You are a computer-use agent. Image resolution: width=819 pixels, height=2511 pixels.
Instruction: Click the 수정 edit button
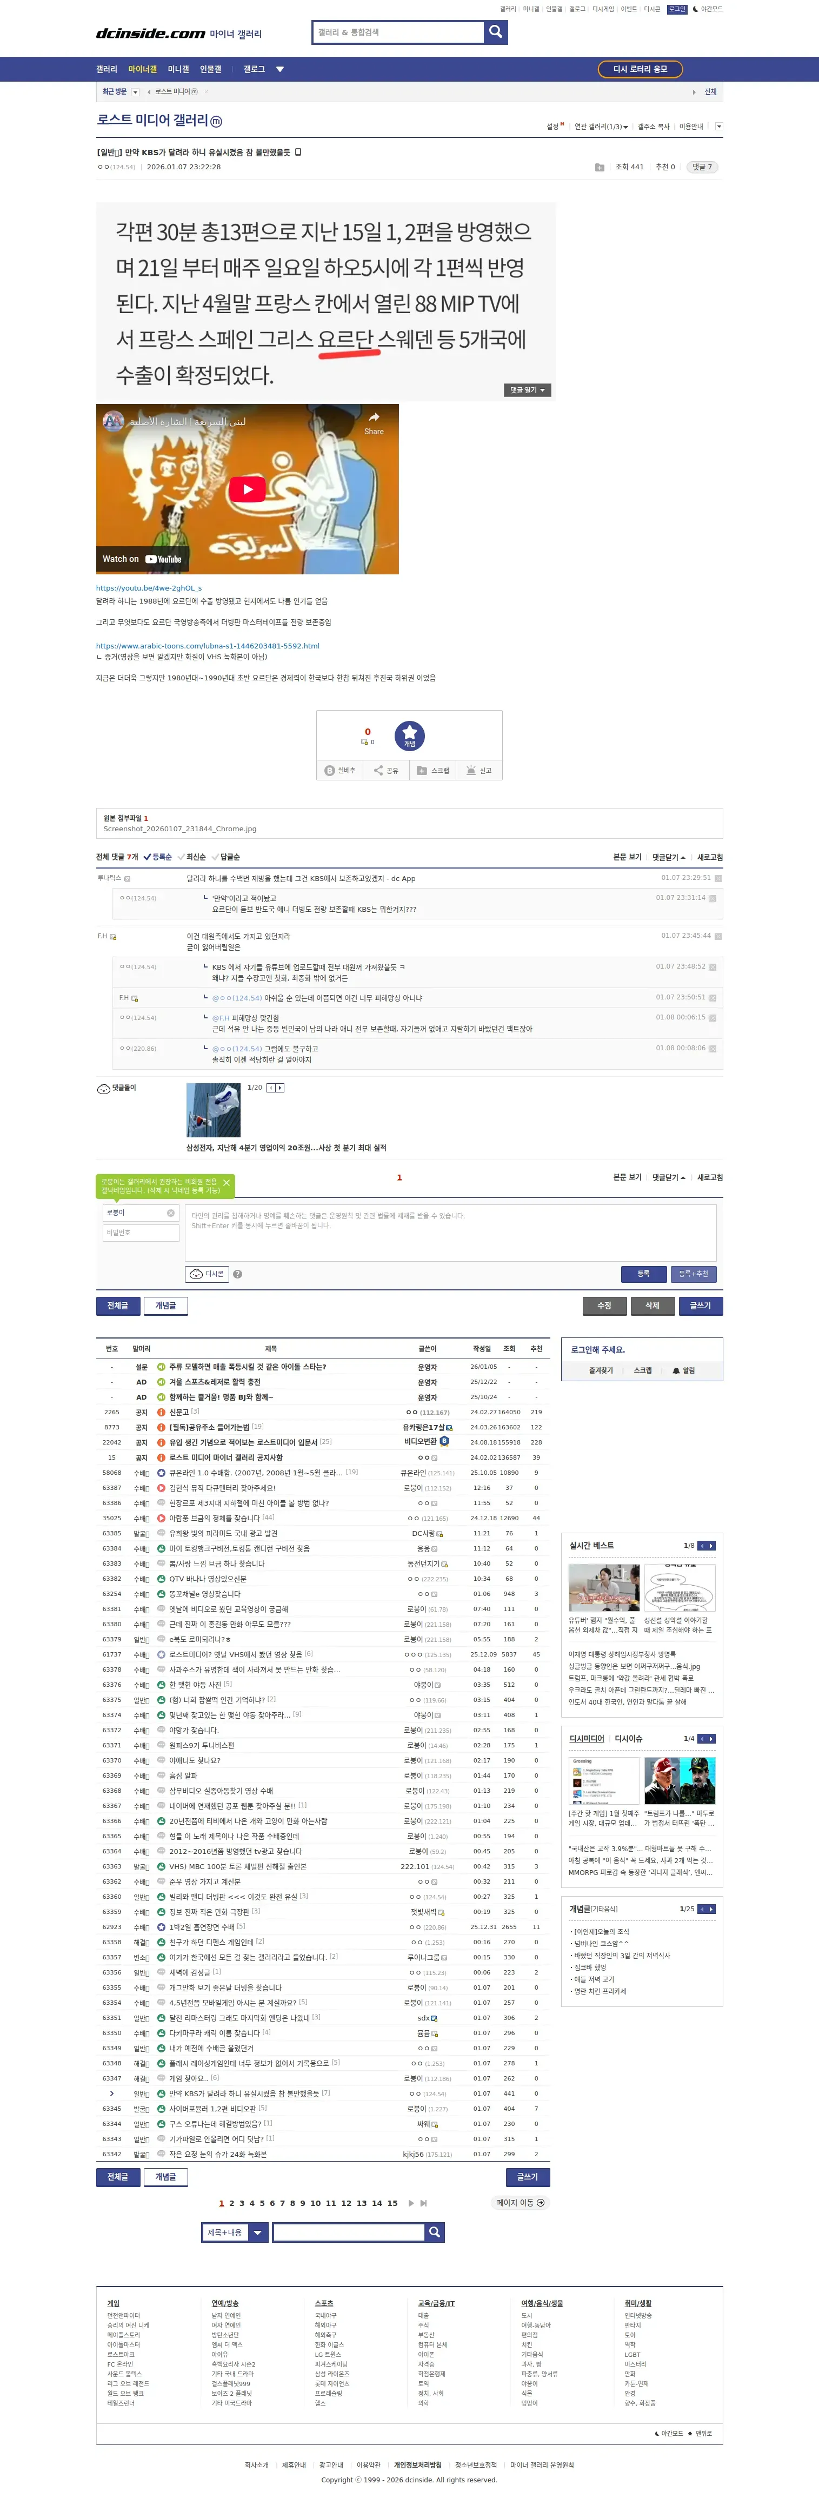click(604, 1305)
